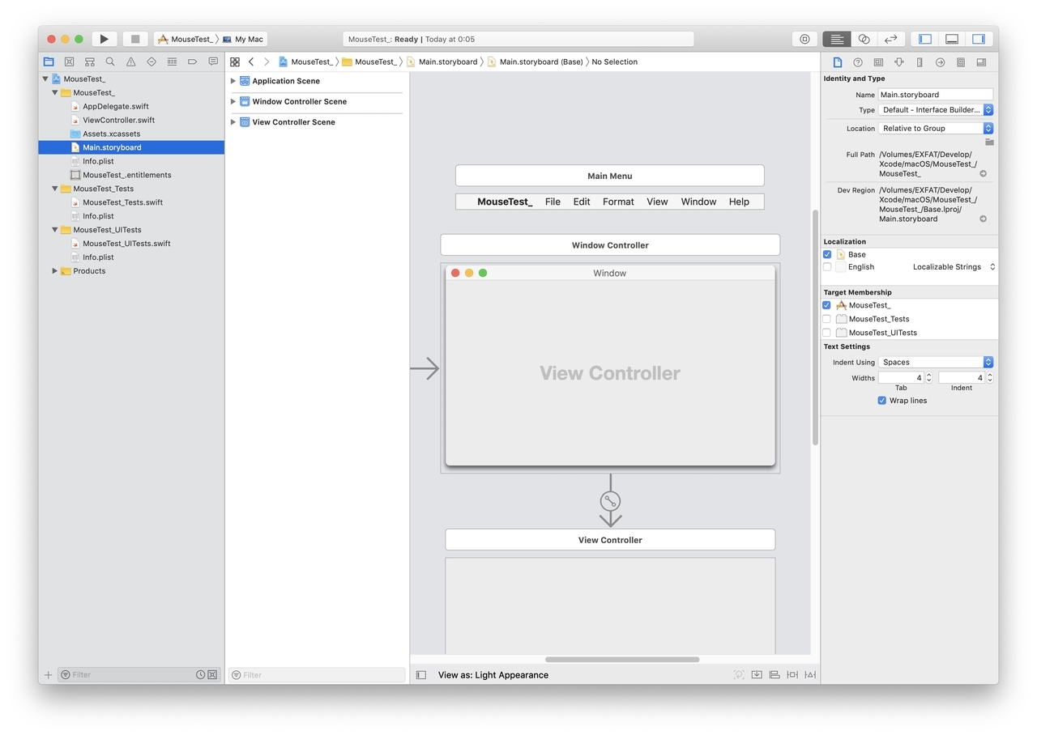The height and width of the screenshot is (735, 1037).
Task: Open the Library button in the toolbar
Action: 804,39
